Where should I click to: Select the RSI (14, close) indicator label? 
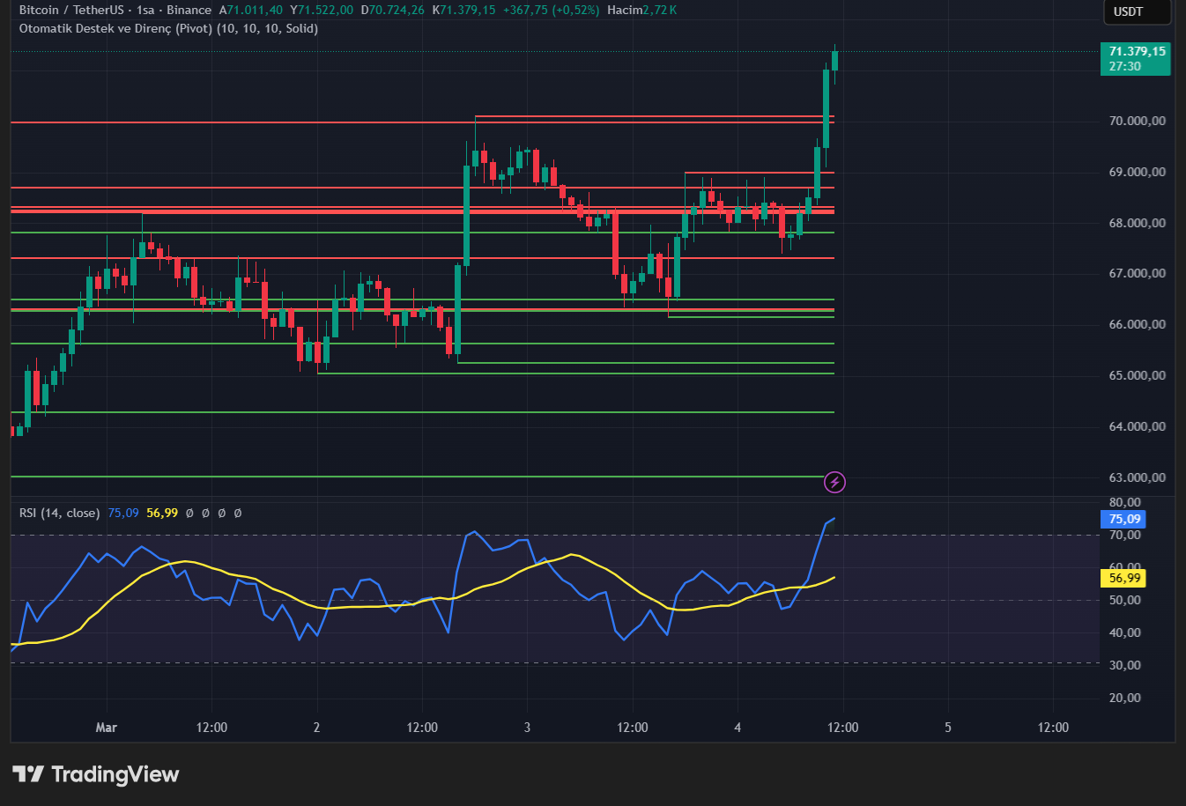point(58,512)
